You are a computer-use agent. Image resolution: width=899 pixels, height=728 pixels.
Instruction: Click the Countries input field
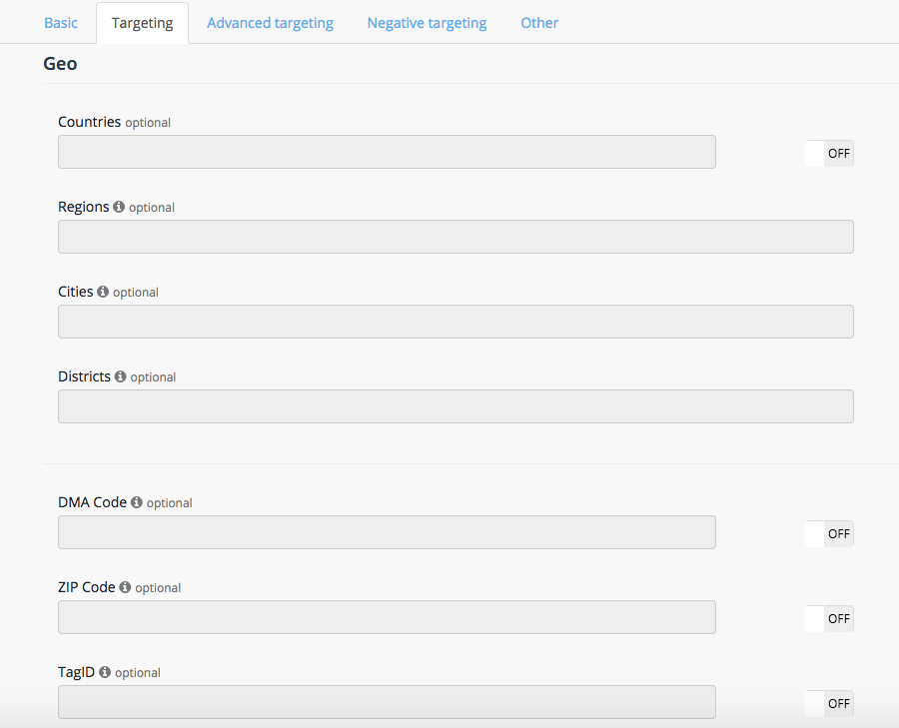[x=387, y=152]
